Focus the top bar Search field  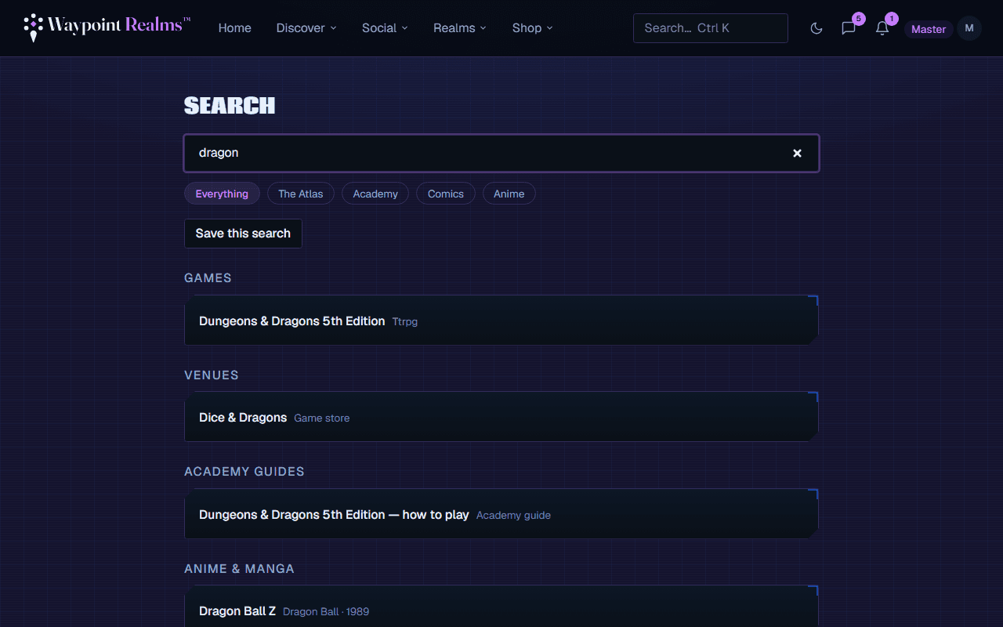click(x=711, y=28)
